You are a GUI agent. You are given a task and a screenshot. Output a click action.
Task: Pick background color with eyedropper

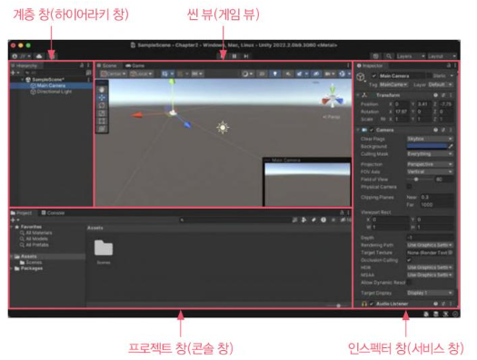pyautogui.click(x=451, y=146)
